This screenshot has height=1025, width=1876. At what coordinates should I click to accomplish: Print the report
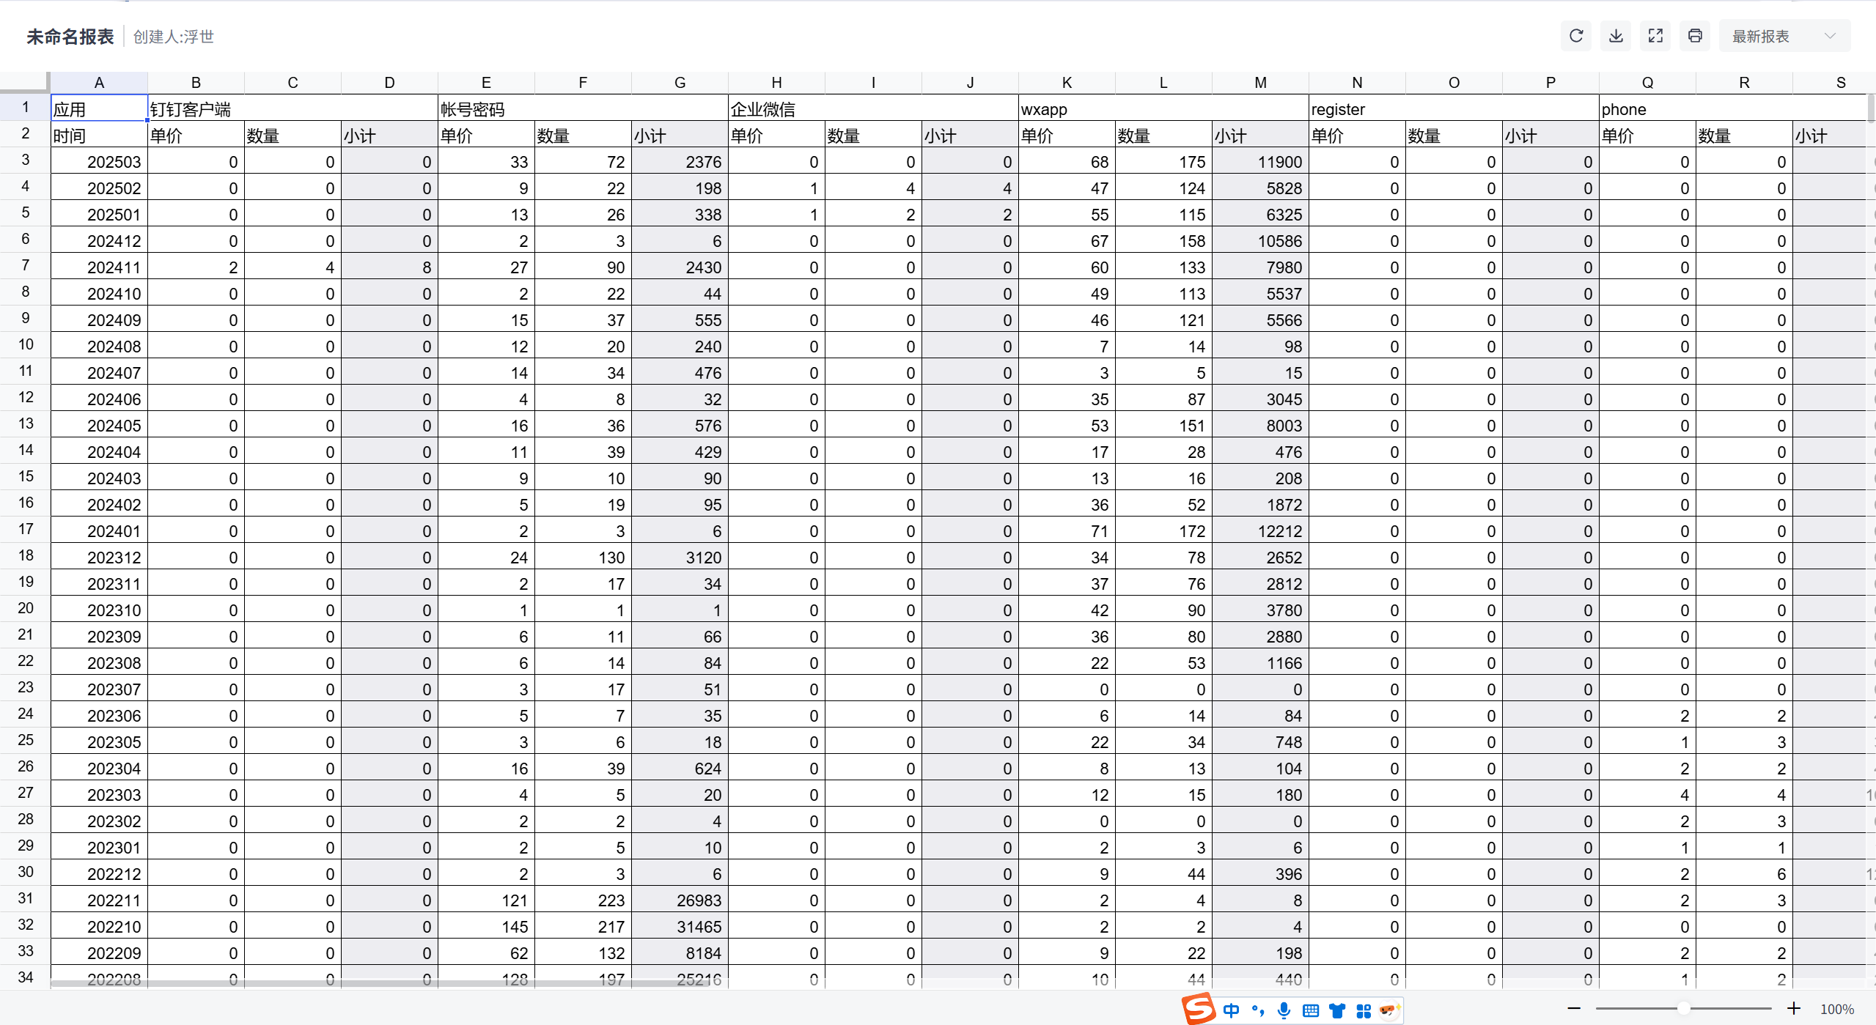1695,36
